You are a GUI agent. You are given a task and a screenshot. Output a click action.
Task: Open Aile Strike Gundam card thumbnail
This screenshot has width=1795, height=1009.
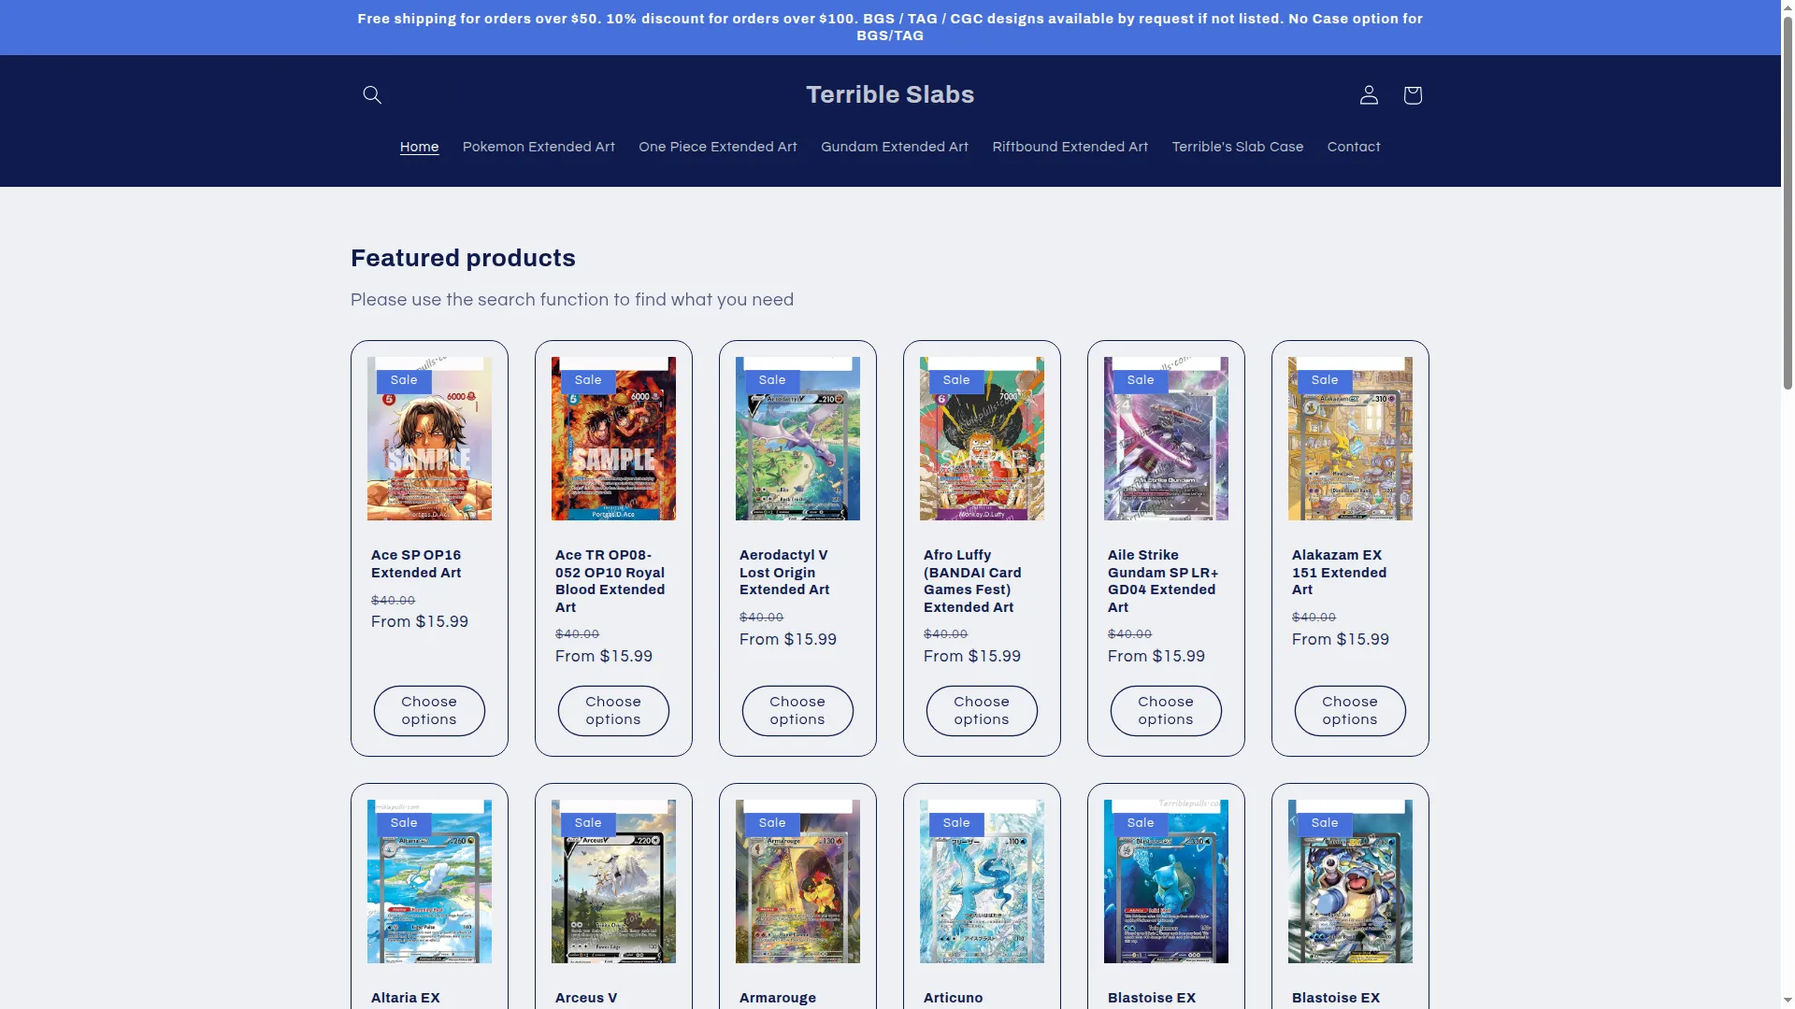tap(1166, 439)
